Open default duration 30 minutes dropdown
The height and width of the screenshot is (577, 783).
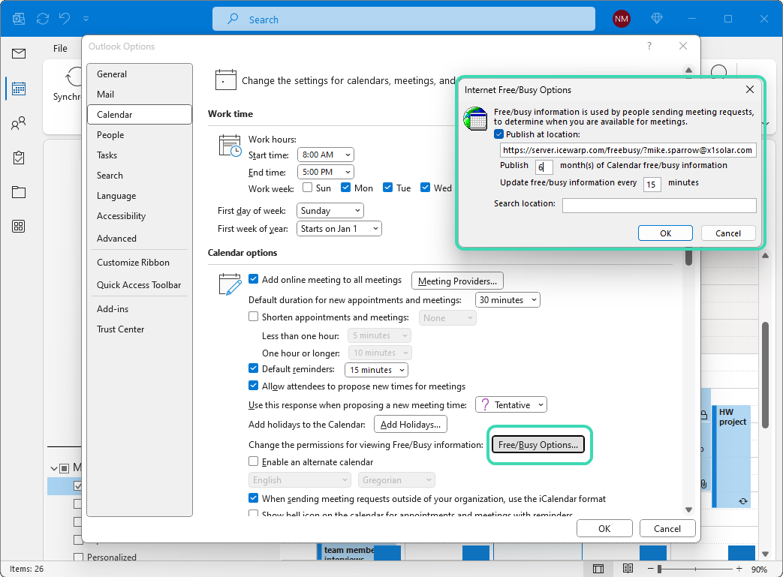507,300
